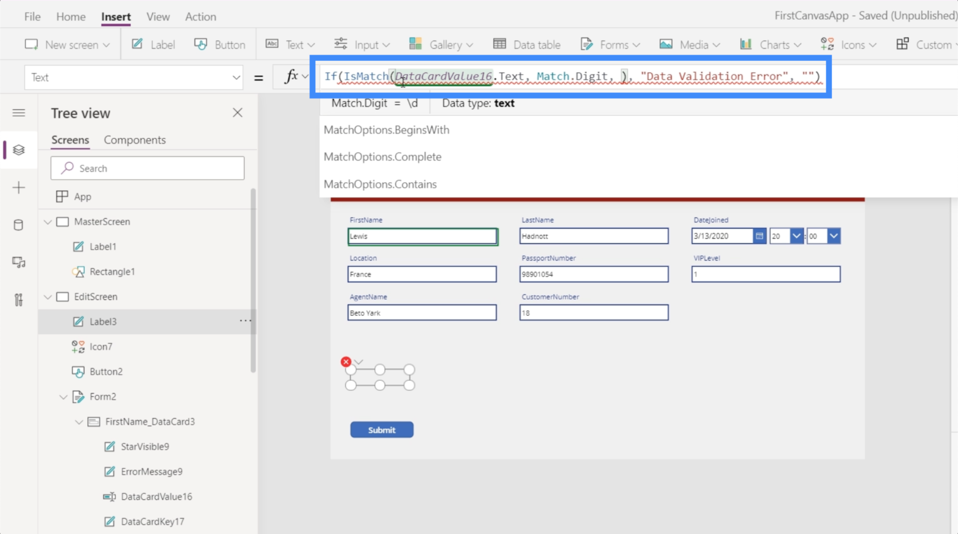The width and height of the screenshot is (958, 534).
Task: Click the FirstName input containing Lewis
Action: click(x=423, y=236)
